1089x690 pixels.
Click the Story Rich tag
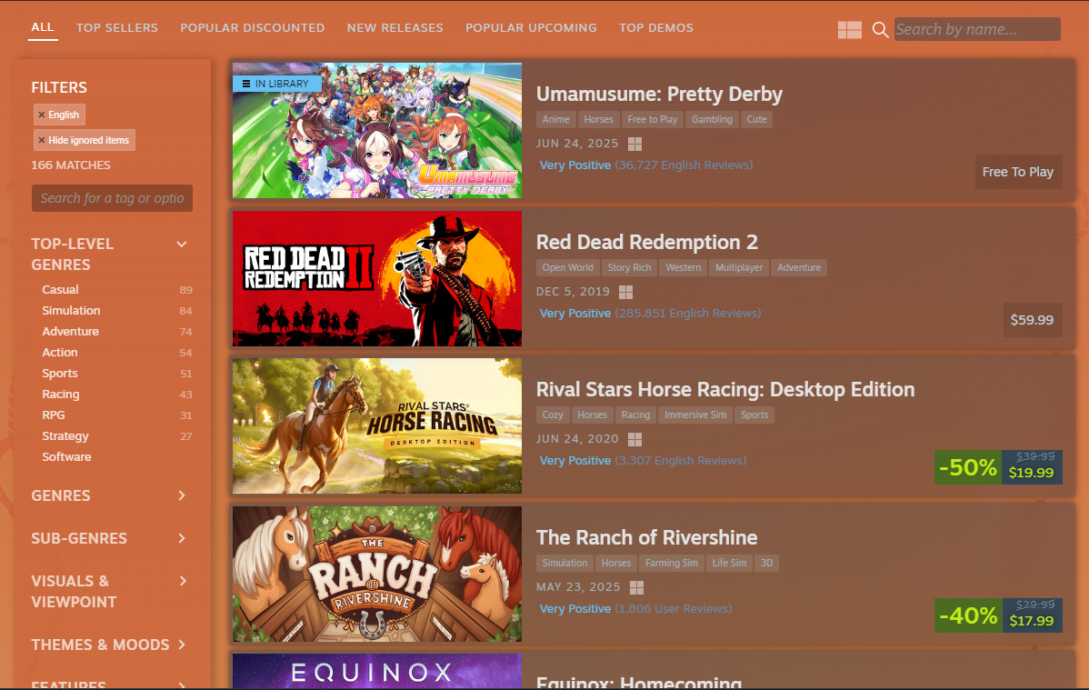629,267
